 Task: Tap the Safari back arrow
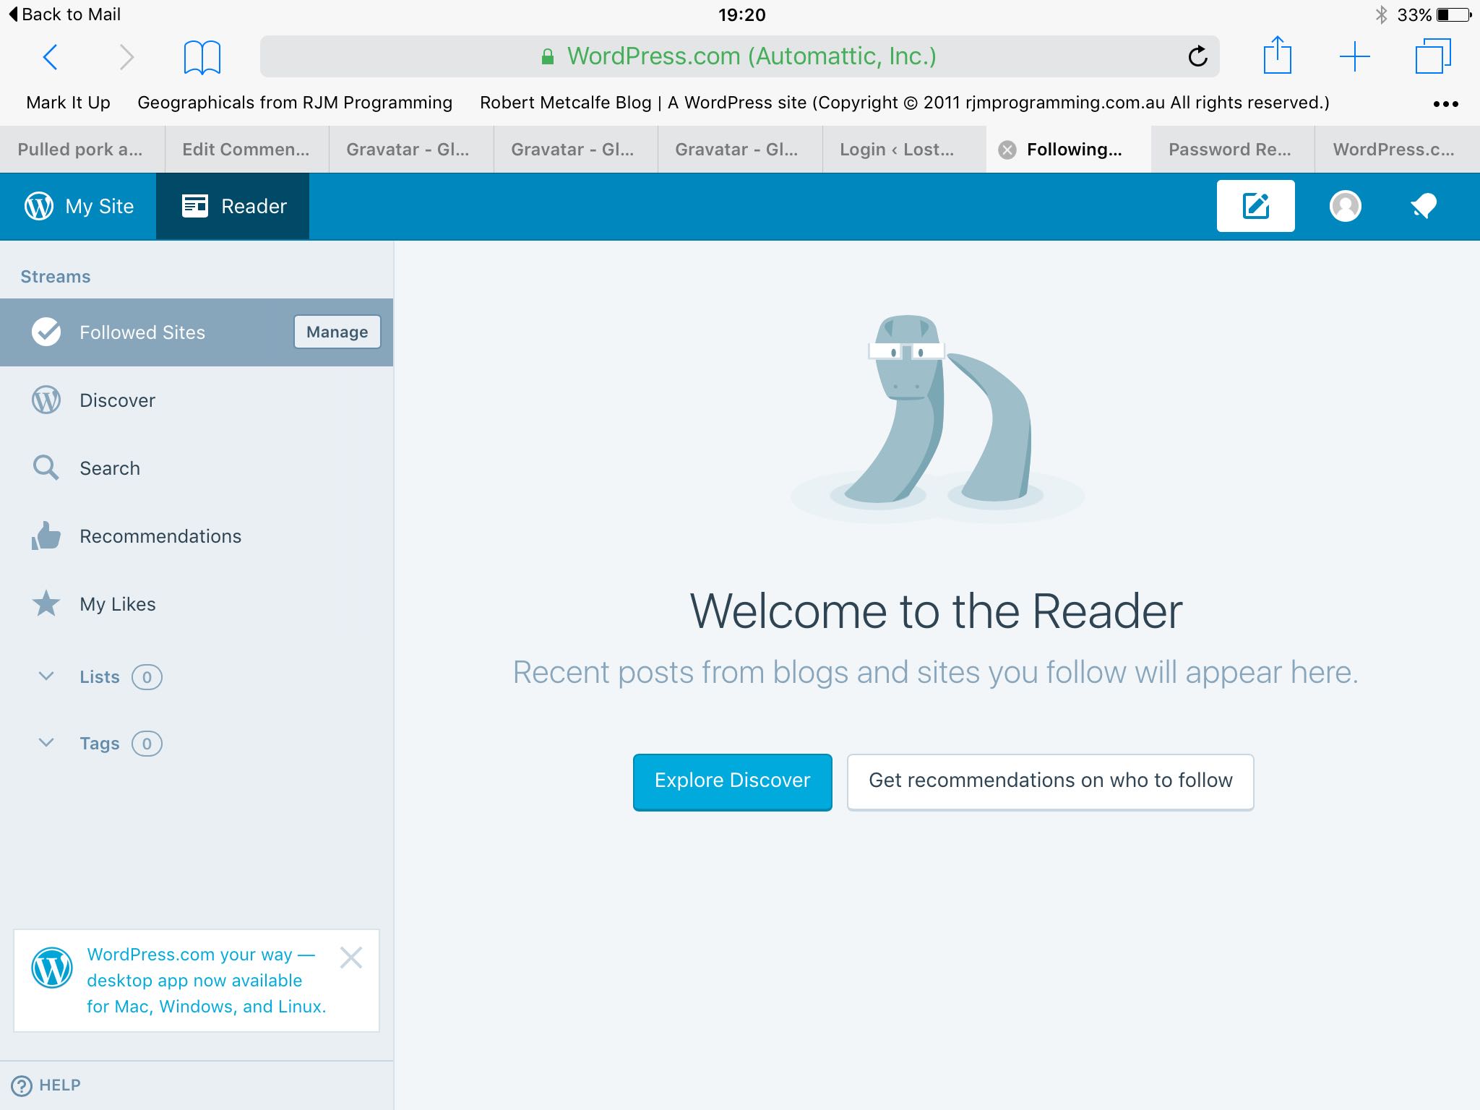[50, 56]
